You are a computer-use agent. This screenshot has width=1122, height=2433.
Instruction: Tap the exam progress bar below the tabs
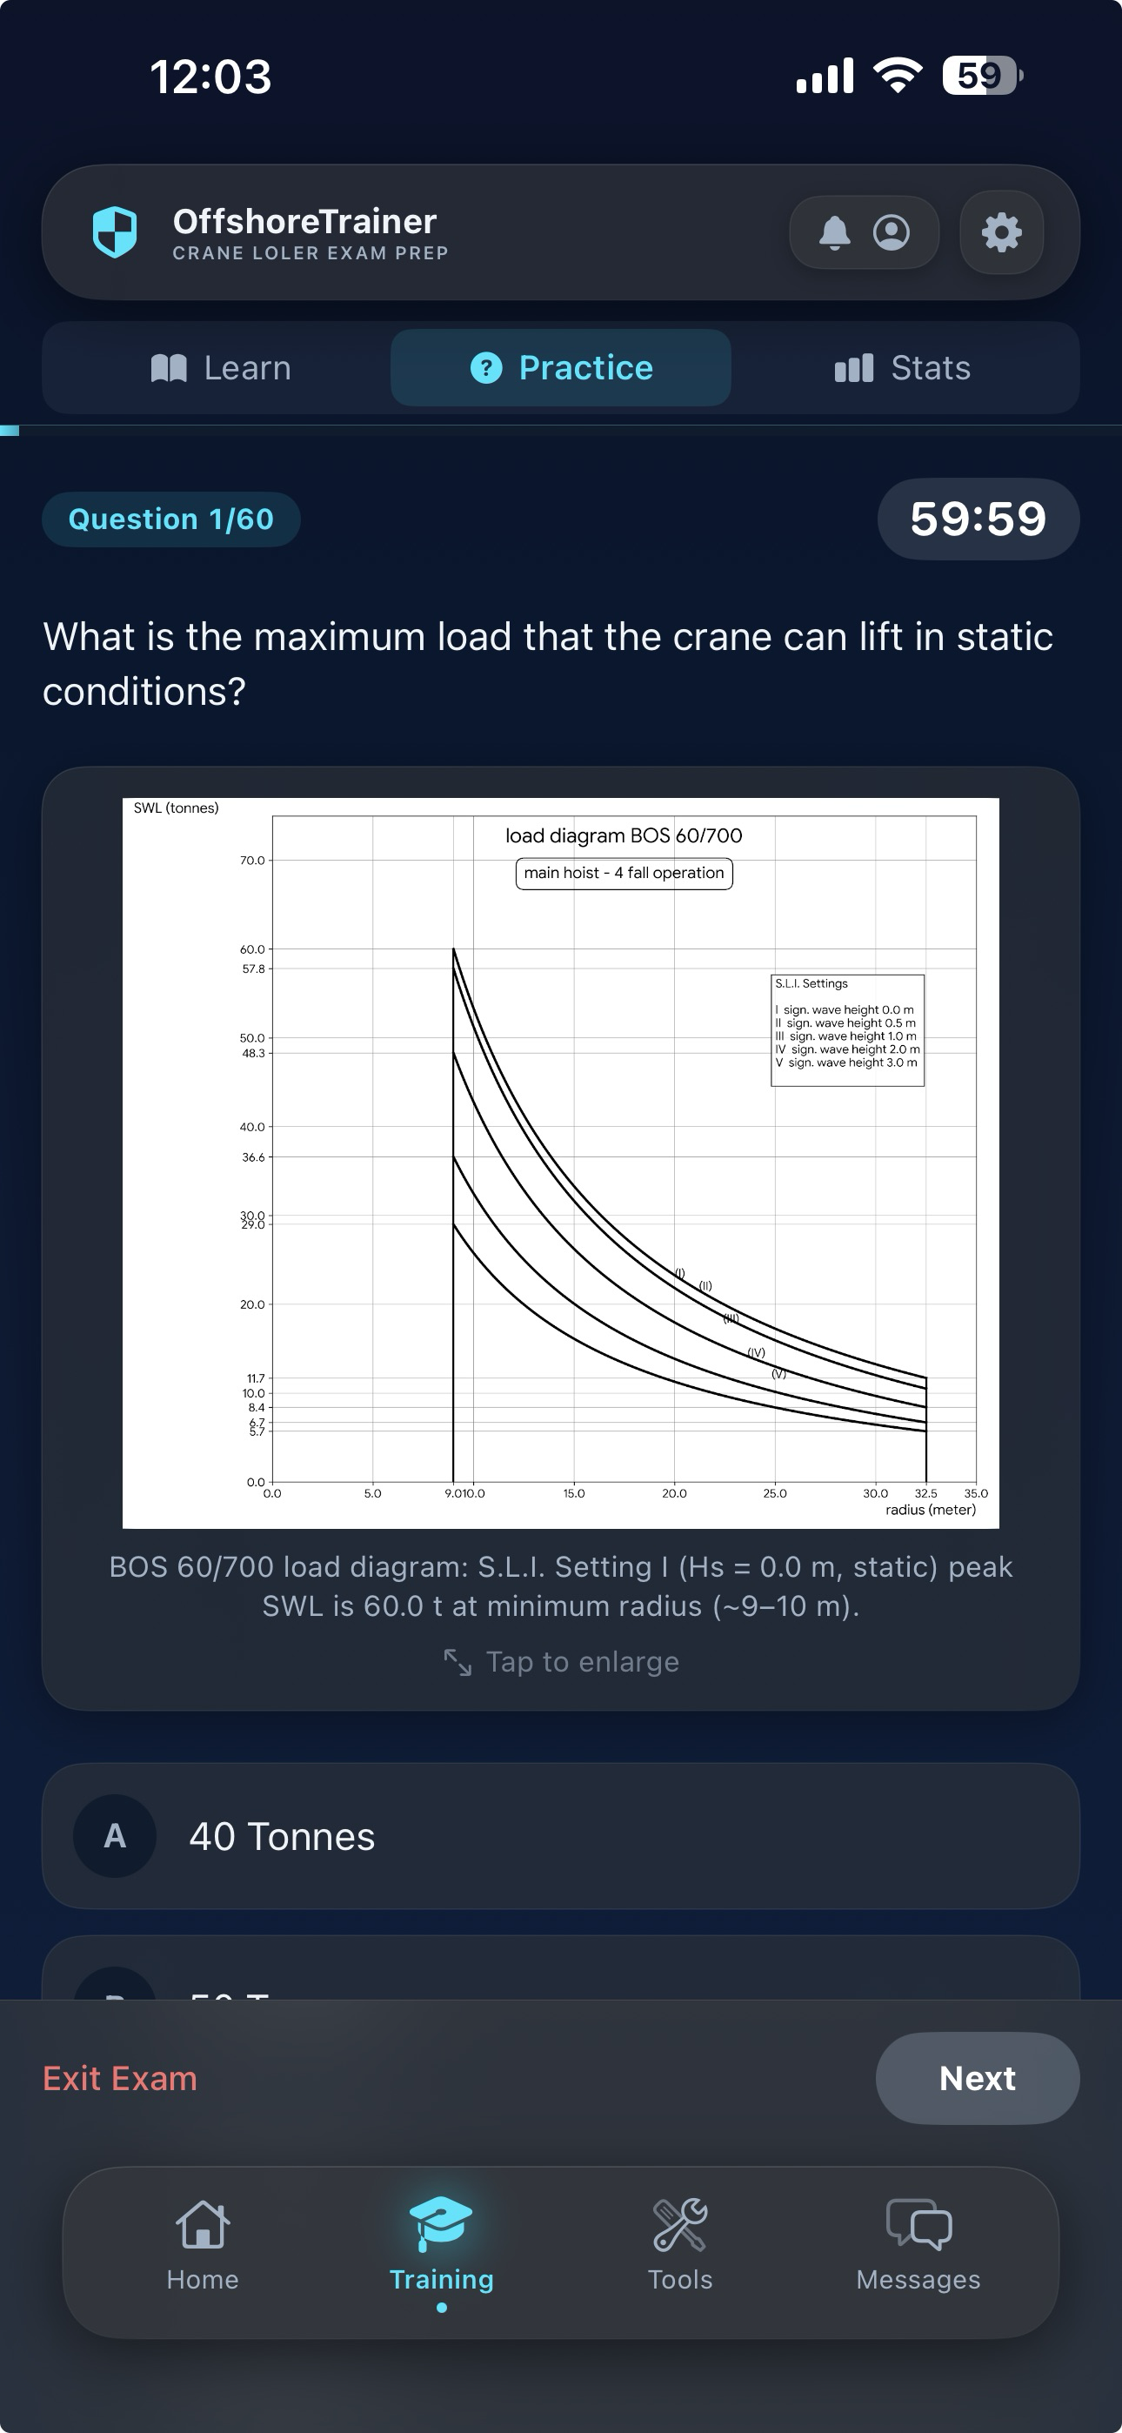[561, 431]
